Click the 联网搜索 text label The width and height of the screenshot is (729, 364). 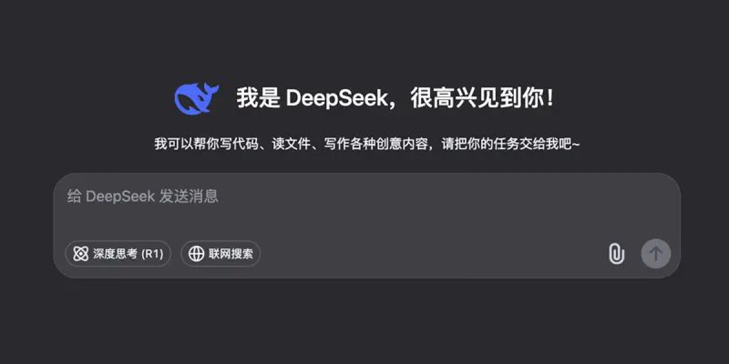coord(231,254)
